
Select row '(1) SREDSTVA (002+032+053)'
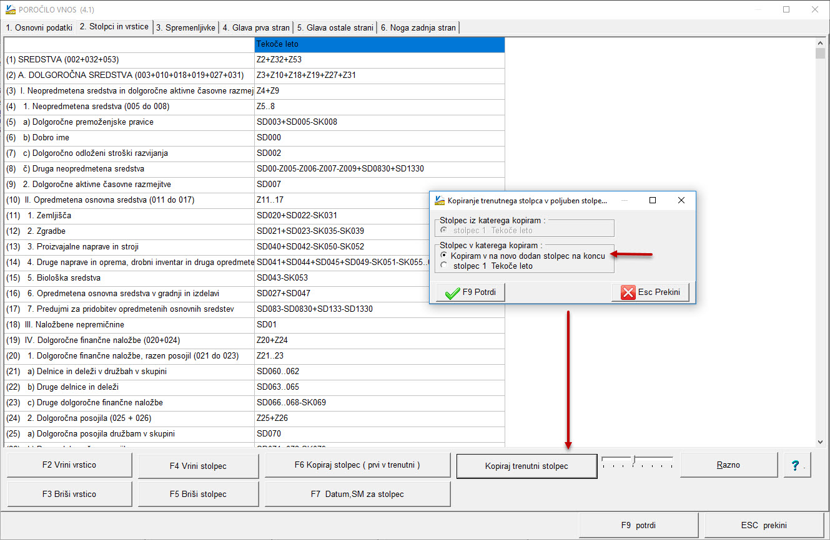(129, 60)
